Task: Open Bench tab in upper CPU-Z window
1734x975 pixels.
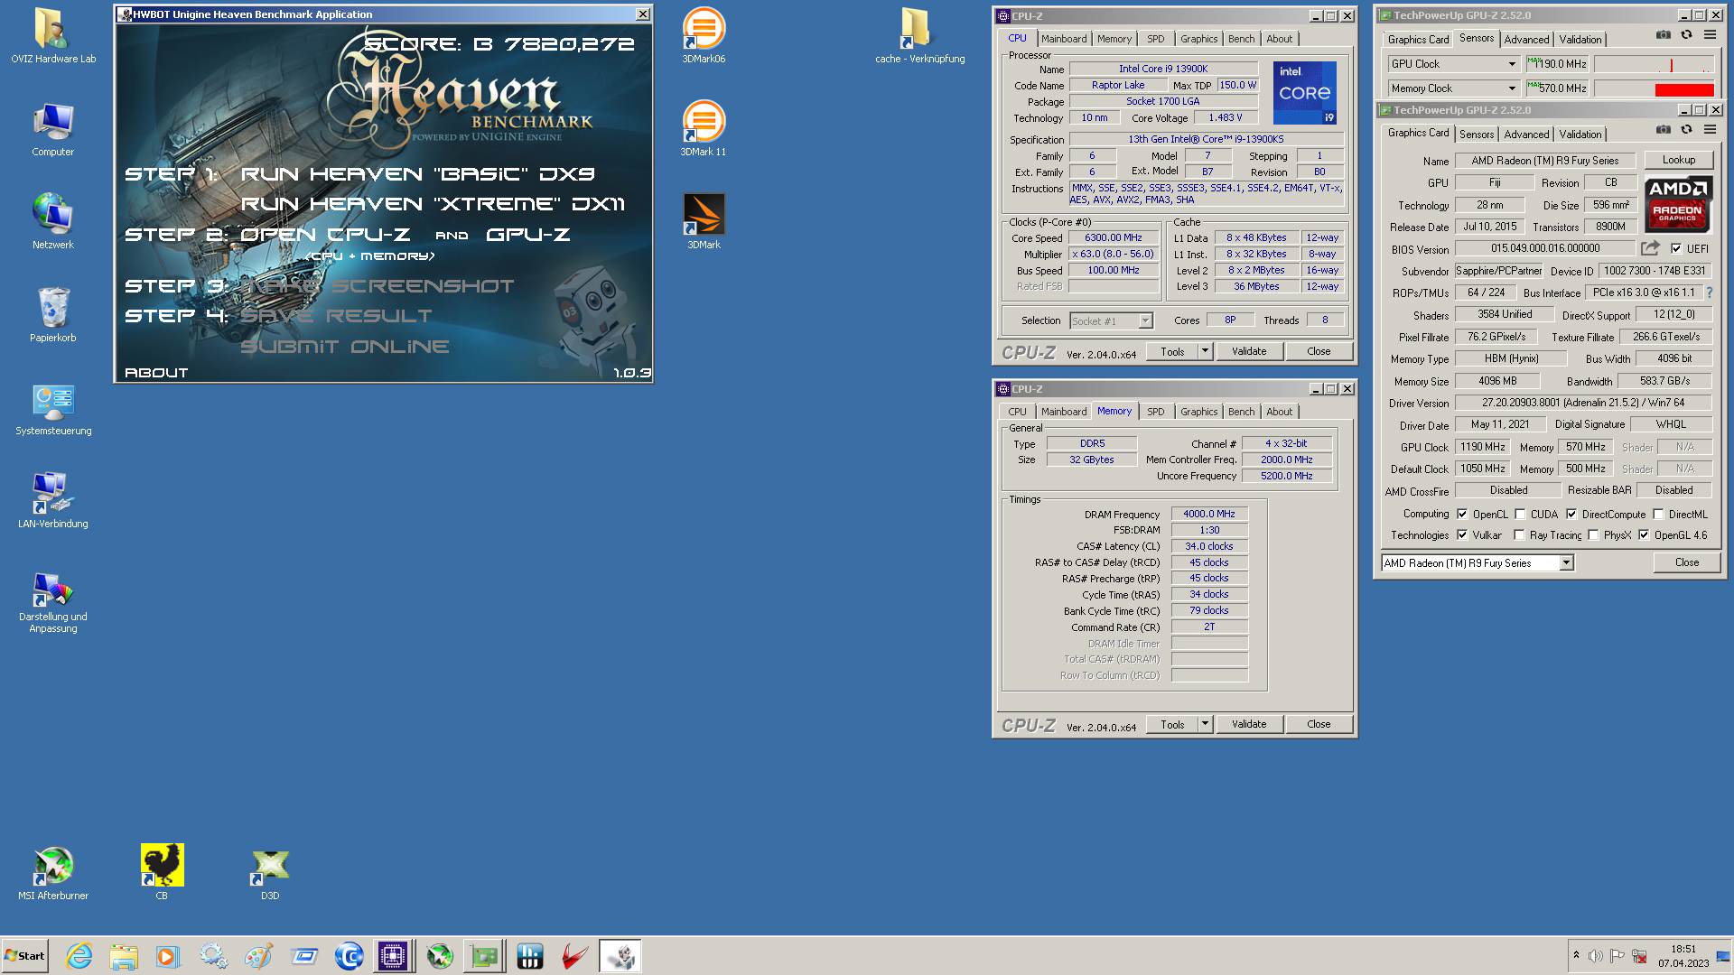Action: point(1241,39)
